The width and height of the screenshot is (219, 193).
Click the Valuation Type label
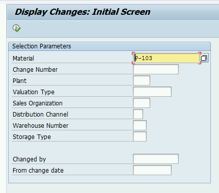[34, 92]
